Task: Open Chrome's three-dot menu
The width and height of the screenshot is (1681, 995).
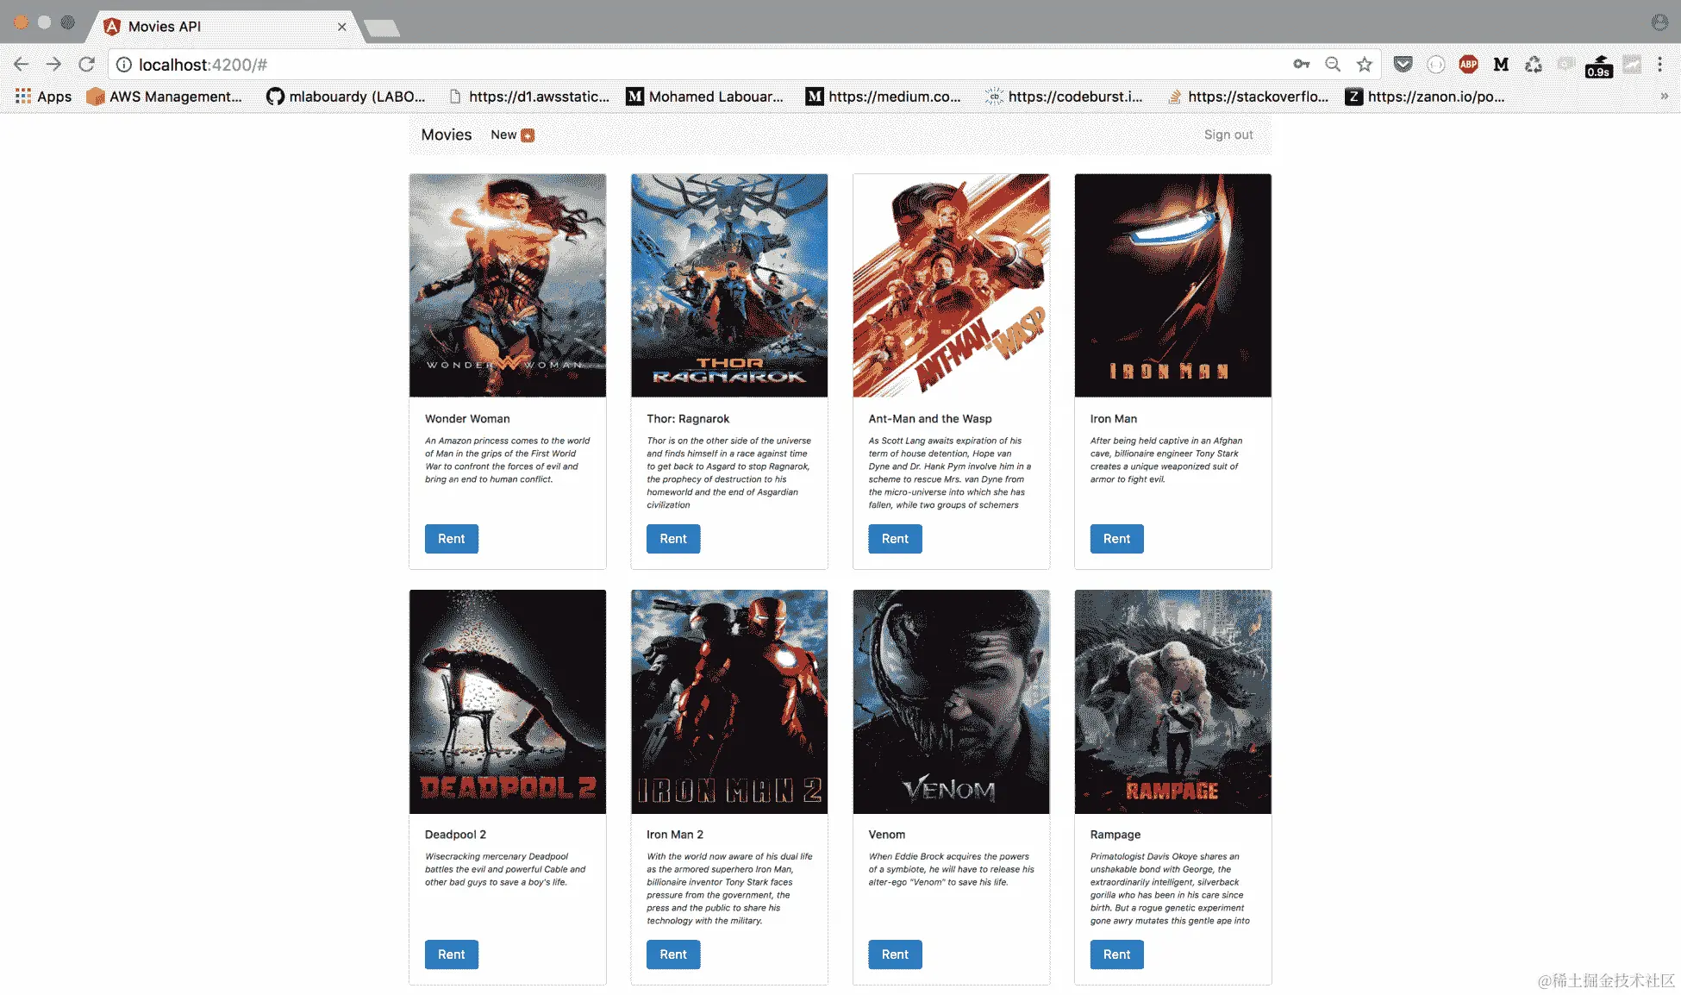Action: (x=1659, y=65)
